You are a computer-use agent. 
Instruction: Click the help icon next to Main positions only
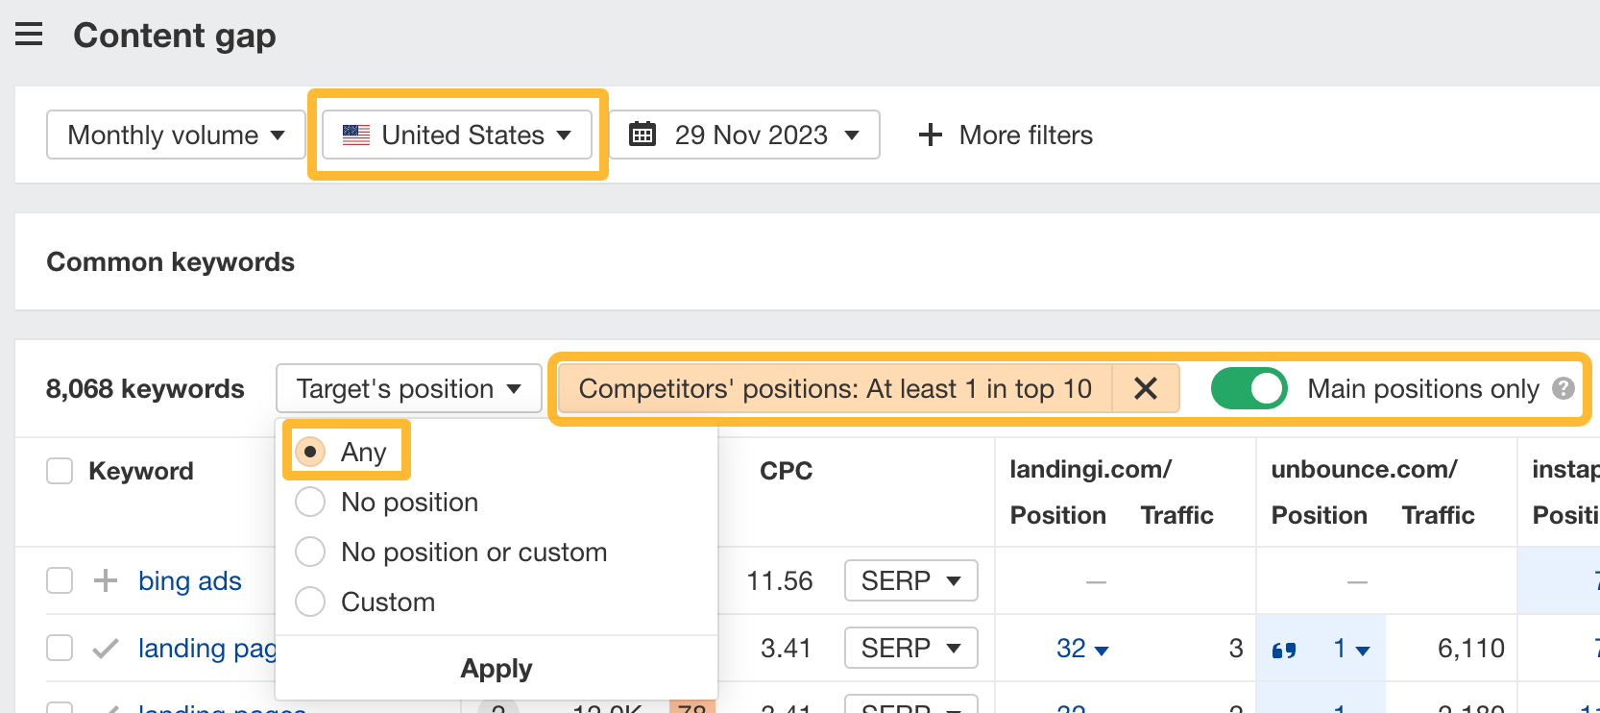pos(1564,388)
